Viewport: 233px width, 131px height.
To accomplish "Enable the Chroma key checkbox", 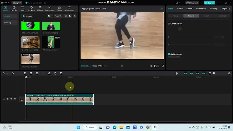I will [x=169, y=24].
